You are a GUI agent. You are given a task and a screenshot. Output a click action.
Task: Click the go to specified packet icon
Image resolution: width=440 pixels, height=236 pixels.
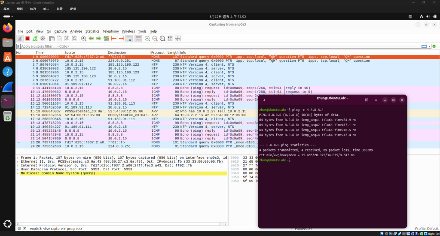(x=107, y=38)
